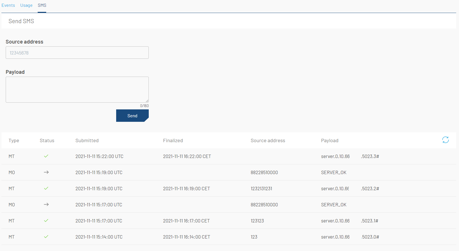Refresh the SMS list with the refresh icon
This screenshot has width=459, height=251.
445,140
